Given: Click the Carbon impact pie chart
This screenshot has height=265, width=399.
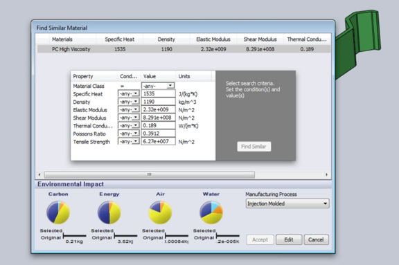Looking at the screenshot, I should 58,212.
